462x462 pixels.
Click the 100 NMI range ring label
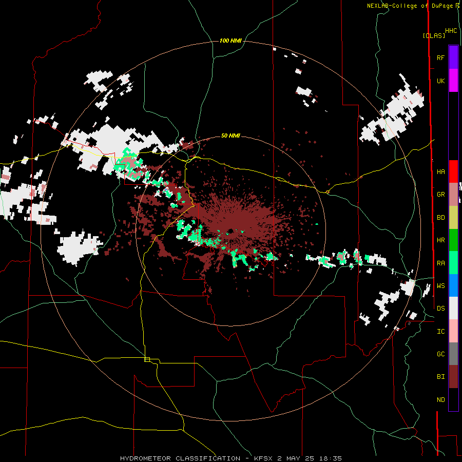(230, 41)
